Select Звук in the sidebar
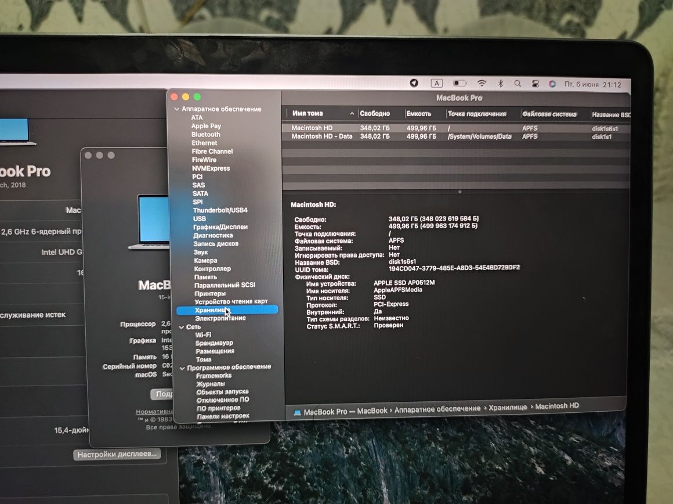The width and height of the screenshot is (673, 504). pyautogui.click(x=201, y=252)
